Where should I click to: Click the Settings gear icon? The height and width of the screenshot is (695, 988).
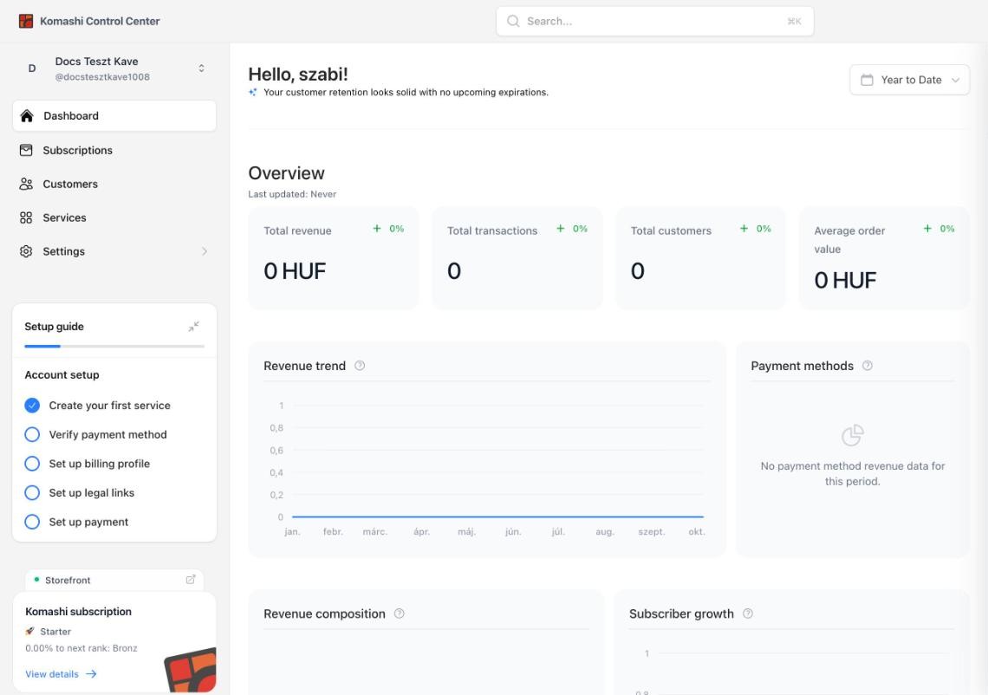(x=26, y=251)
